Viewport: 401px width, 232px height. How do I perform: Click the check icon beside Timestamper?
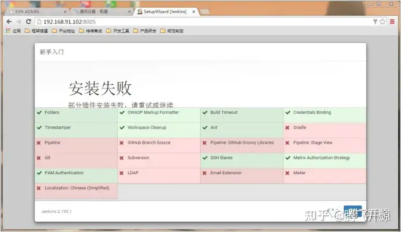[x=39, y=128]
